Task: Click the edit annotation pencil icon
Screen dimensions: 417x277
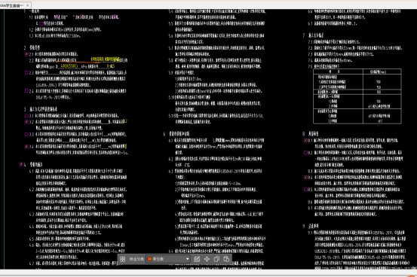Action: [197, 259]
